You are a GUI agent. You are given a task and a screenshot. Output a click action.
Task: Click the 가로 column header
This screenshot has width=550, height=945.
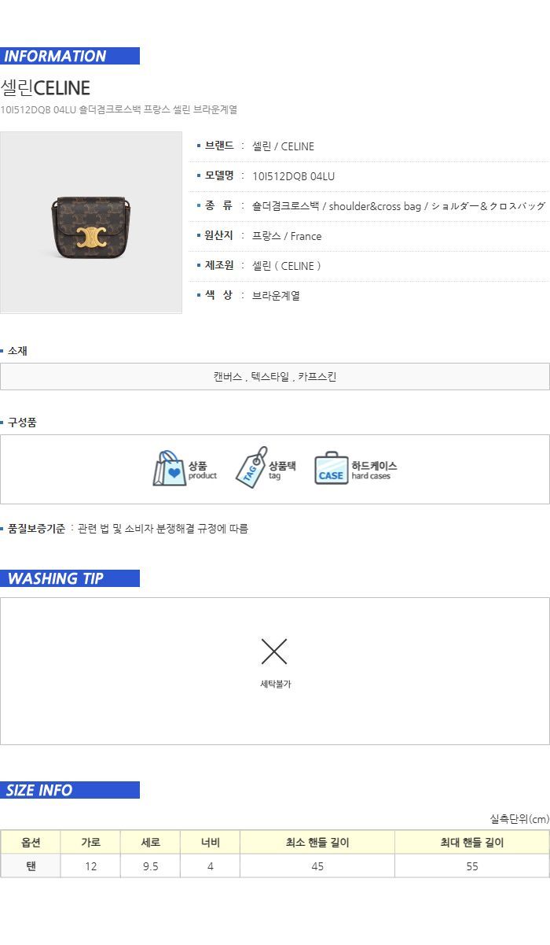click(x=90, y=843)
